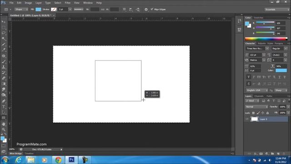Select the Layer 0 thumbnail

[x=255, y=119]
